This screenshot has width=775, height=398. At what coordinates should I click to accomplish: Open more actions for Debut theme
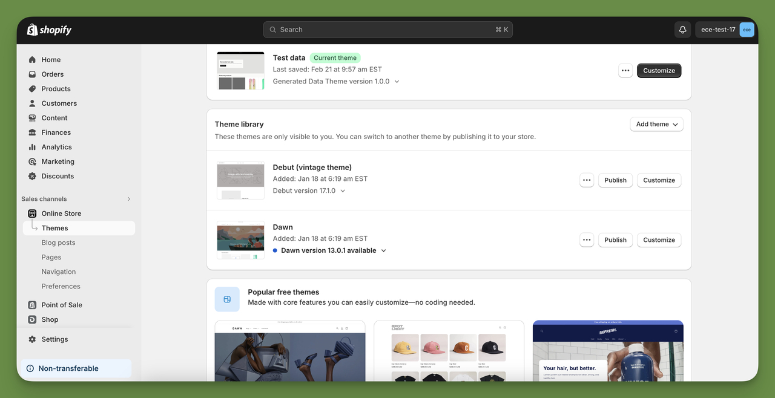[x=587, y=180]
